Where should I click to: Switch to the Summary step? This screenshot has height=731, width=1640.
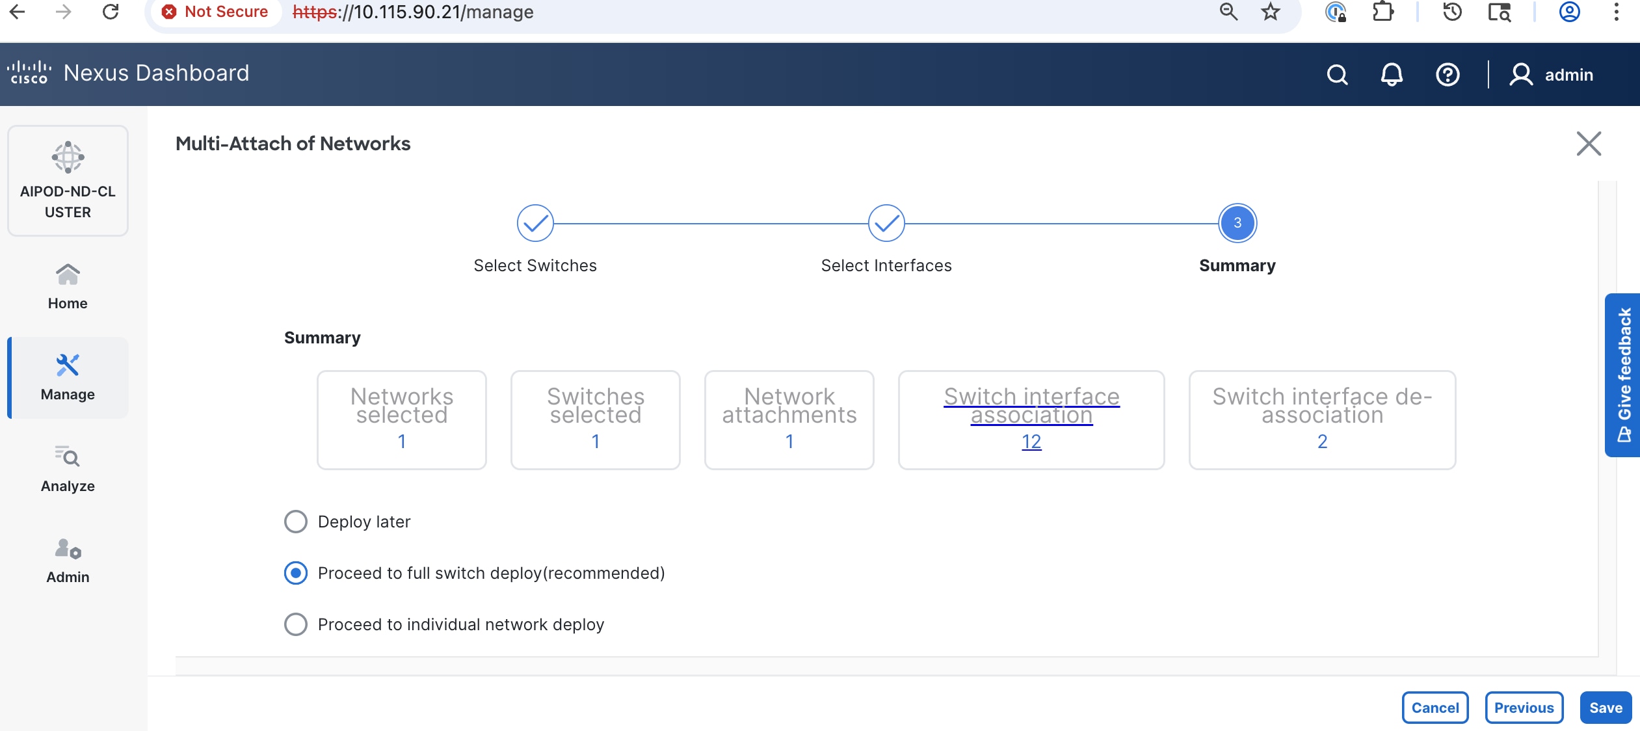pyautogui.click(x=1236, y=222)
